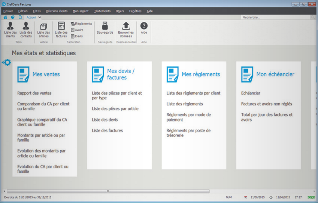
Task: Expand the Accueil dropdown arrow
Action: pyautogui.click(x=40, y=18)
